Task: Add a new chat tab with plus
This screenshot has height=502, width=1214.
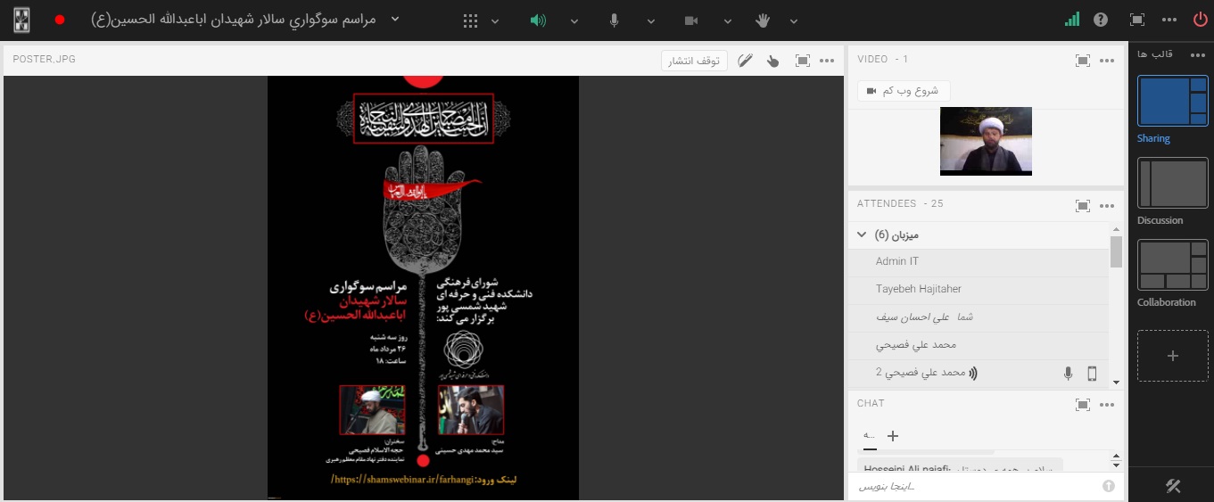Action: (892, 436)
